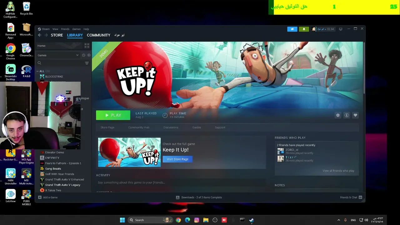This screenshot has width=400, height=225.
Task: Select Elevator Demo in library list
Action: pyautogui.click(x=54, y=152)
